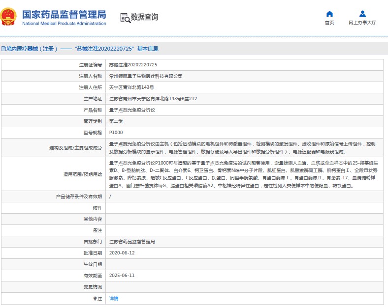Click the 有效期至 row label
Image resolution: width=388 pixels, height=307 pixels.
93,276
